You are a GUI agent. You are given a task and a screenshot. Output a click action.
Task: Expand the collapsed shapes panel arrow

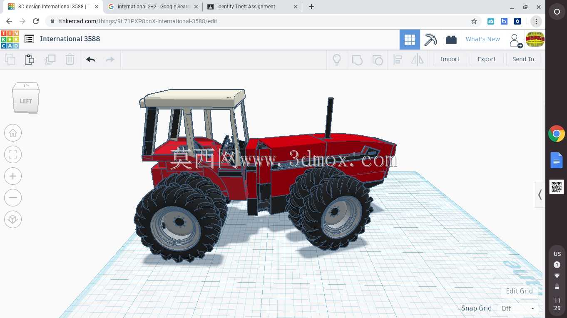point(540,194)
